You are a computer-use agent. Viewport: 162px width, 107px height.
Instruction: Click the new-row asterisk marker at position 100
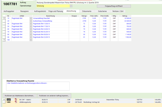(x=4, y=40)
